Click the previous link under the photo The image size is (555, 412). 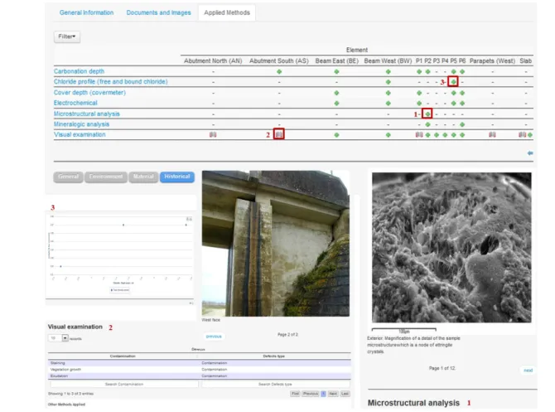click(214, 337)
